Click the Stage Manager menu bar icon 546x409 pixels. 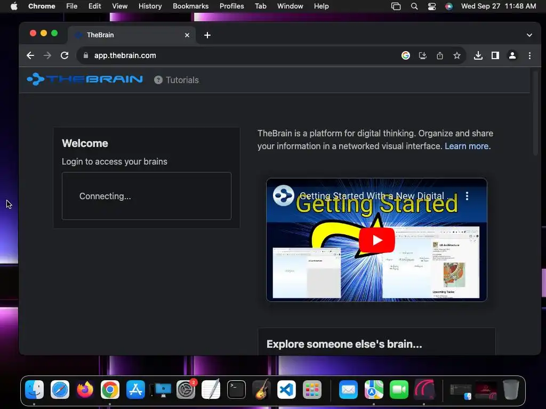(396, 6)
